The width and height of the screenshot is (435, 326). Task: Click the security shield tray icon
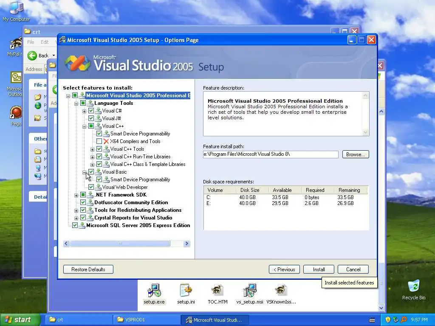pos(388,320)
